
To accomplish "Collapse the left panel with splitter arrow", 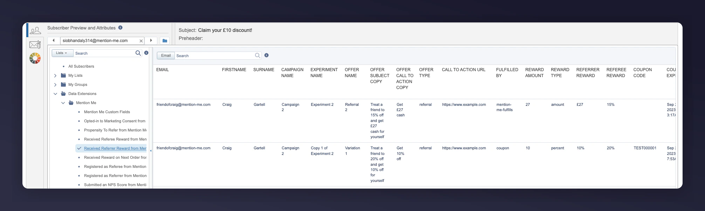I will tap(151, 151).
